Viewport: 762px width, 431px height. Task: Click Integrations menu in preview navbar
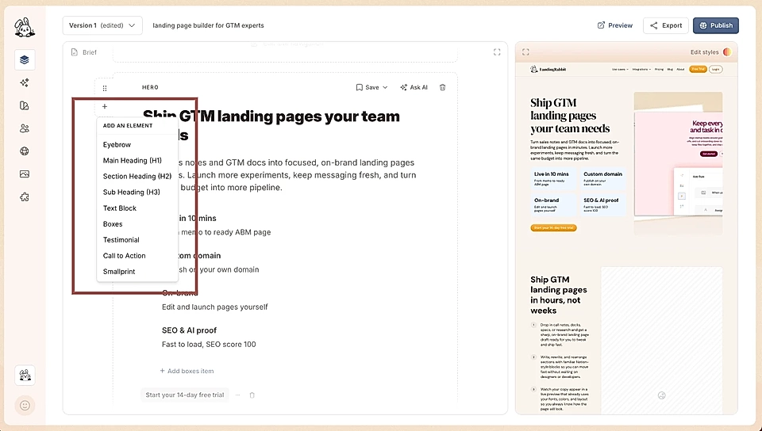tap(641, 70)
